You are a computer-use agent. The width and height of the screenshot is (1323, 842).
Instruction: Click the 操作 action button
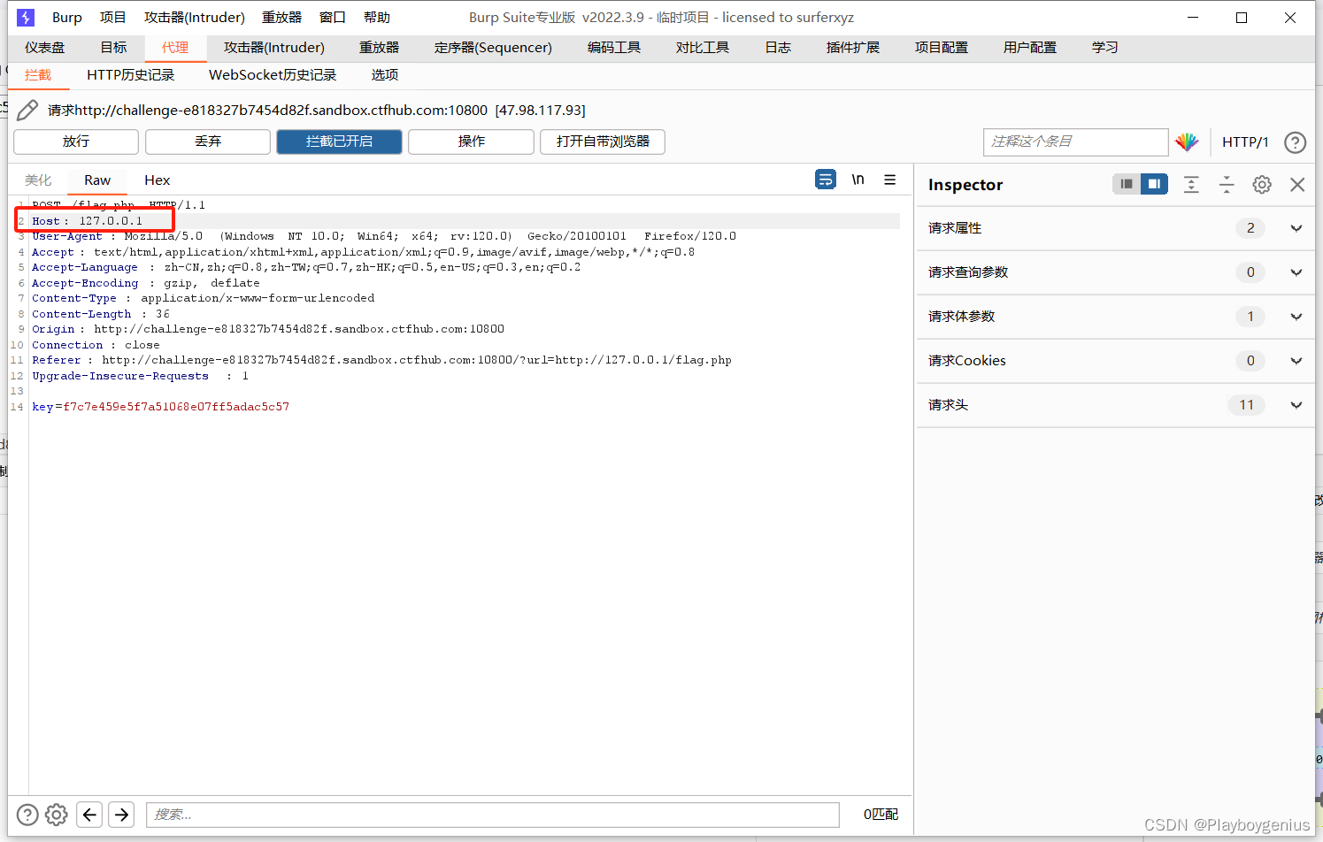pyautogui.click(x=471, y=142)
